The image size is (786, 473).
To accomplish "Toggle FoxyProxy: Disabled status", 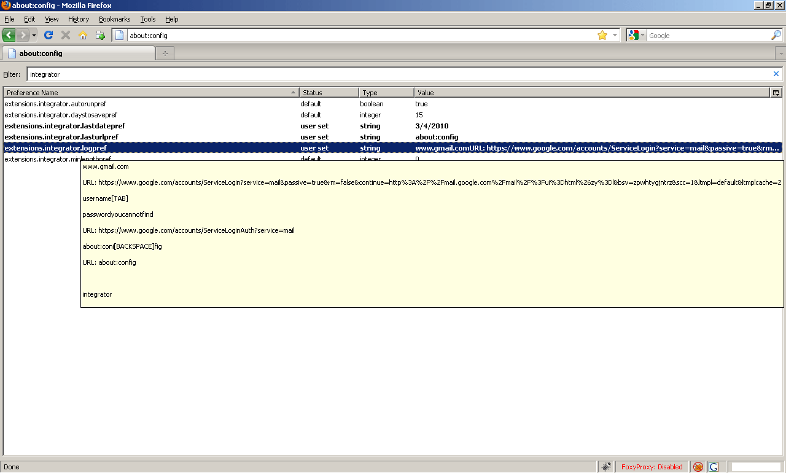I will click(652, 466).
